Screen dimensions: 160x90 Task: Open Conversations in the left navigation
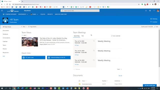coord(6,38)
